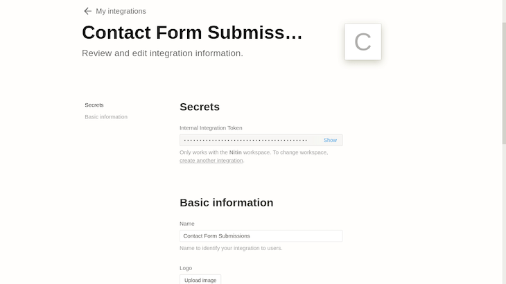Image resolution: width=506 pixels, height=284 pixels.
Task: Click the Upload image button
Action: (x=200, y=280)
